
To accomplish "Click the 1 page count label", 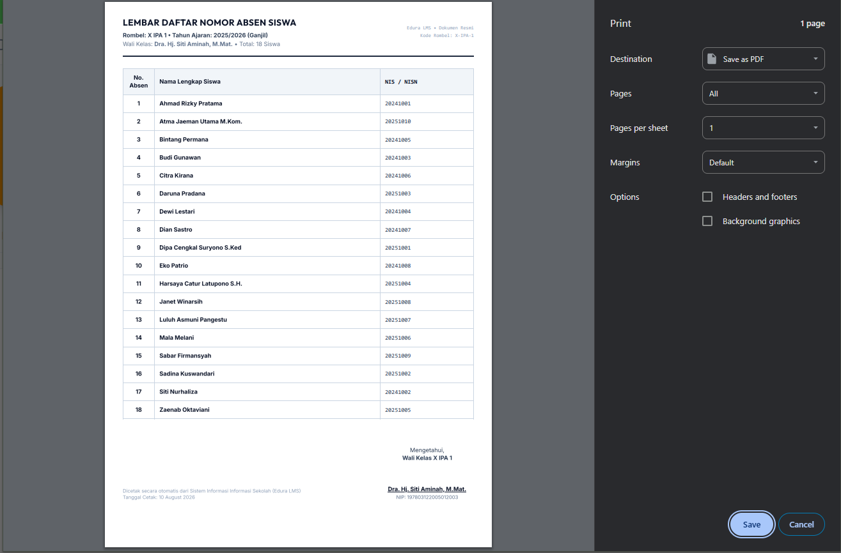I will (x=812, y=24).
